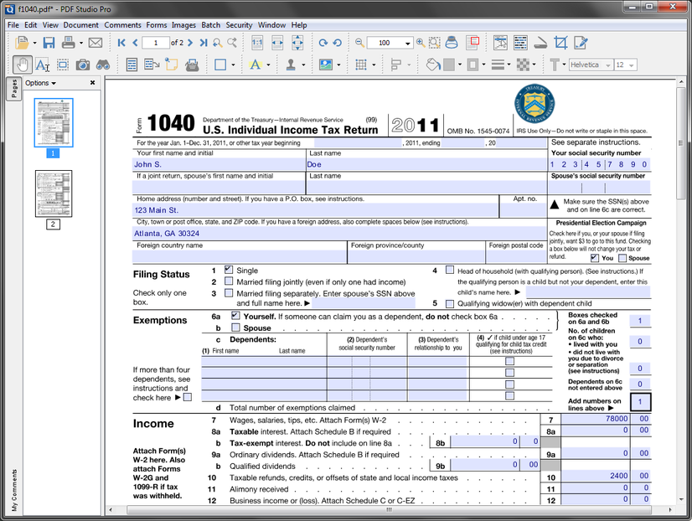Add a Sticky Note annotation
This screenshot has height=521, width=692.
(171, 64)
